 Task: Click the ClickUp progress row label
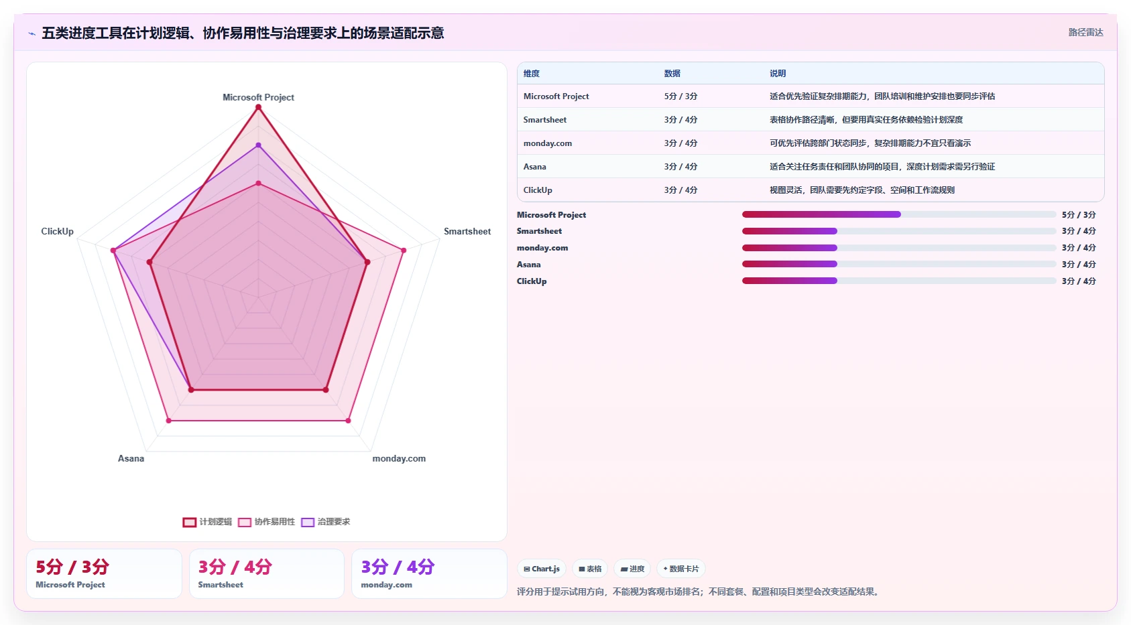[x=532, y=281]
